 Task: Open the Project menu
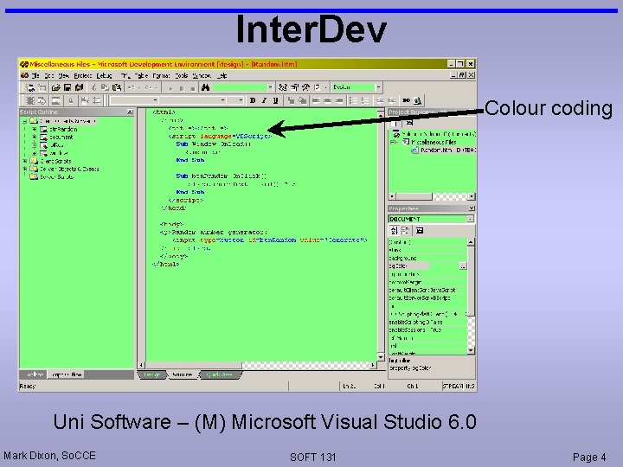(83, 75)
